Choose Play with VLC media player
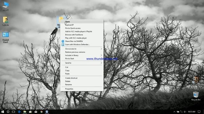The image size is (204, 114). pyautogui.click(x=82, y=38)
